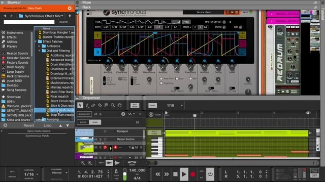The width and height of the screenshot is (325, 182).
Task: Go up one folder level in browser
Action: point(70,16)
